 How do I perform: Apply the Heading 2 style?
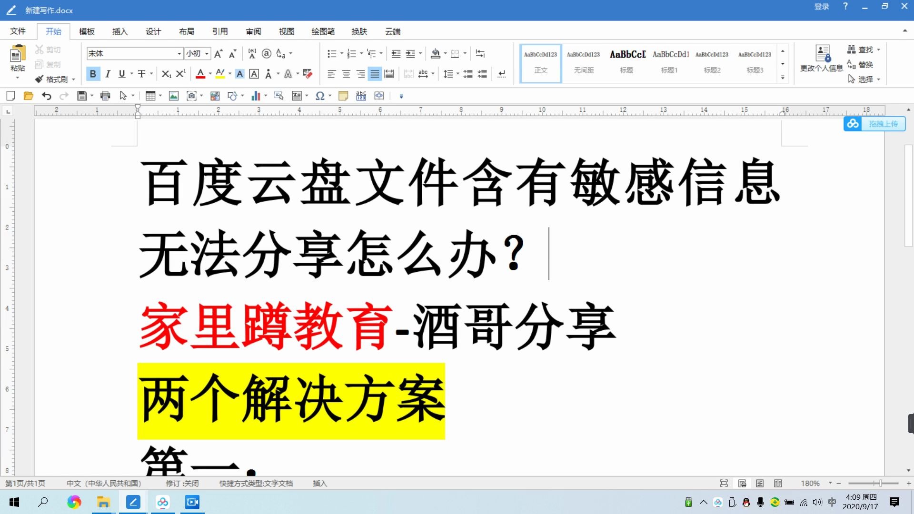(712, 63)
